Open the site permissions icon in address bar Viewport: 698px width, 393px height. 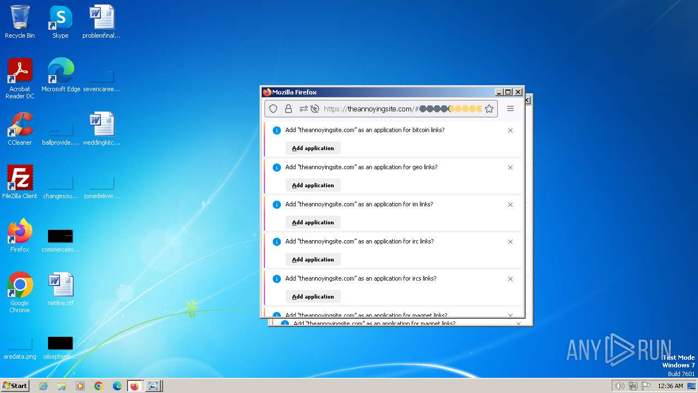(304, 109)
